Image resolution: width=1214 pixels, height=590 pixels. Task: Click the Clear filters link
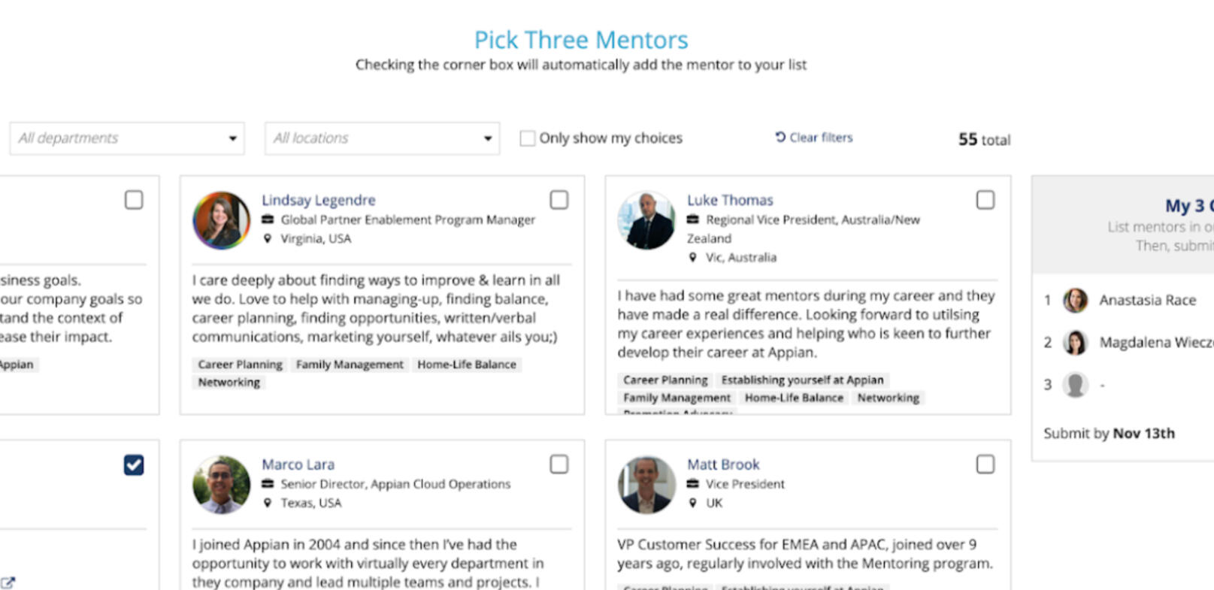[821, 138]
